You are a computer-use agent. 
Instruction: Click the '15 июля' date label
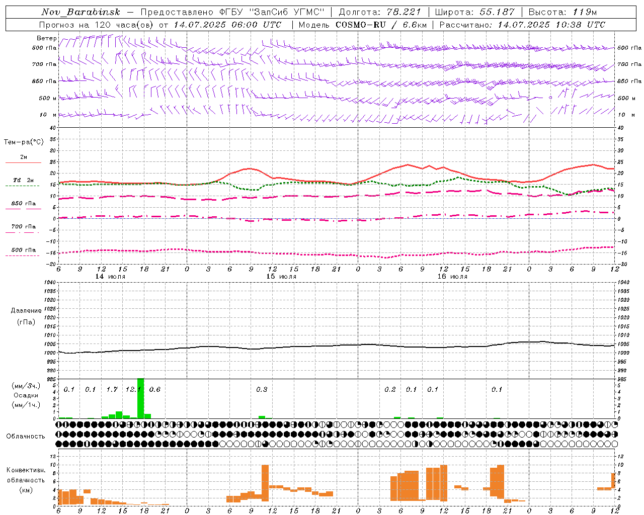click(x=281, y=277)
